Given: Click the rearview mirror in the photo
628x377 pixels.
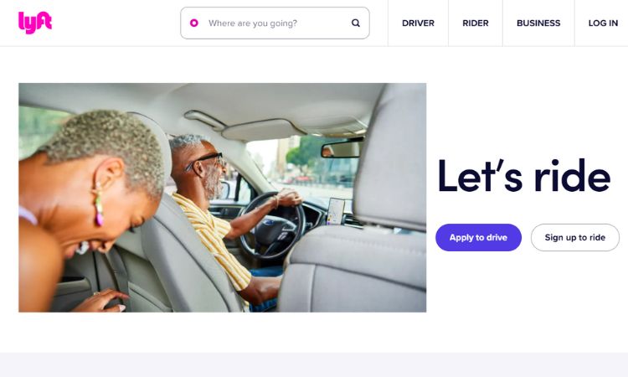Looking at the screenshot, I should click(342, 147).
